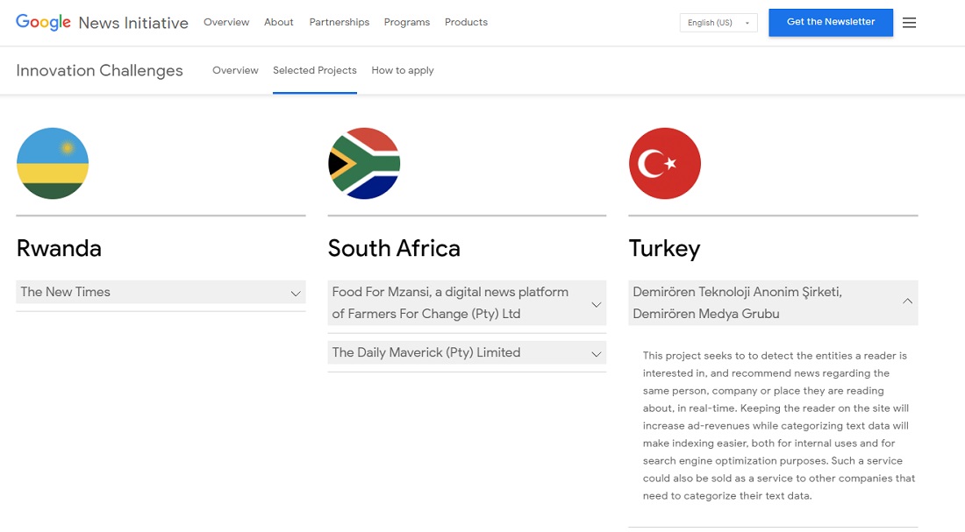Click the South Africa country heading

tap(394, 249)
